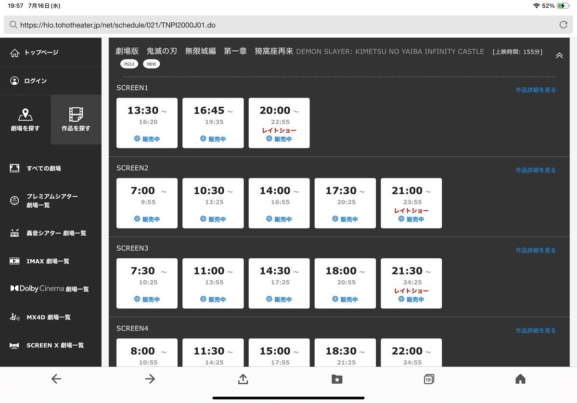Select SCREEN1 20:00 late show
The width and height of the screenshot is (577, 403).
click(279, 123)
